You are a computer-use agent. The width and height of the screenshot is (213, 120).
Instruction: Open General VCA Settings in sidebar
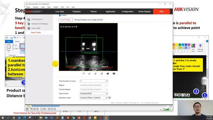[x=40, y=24]
